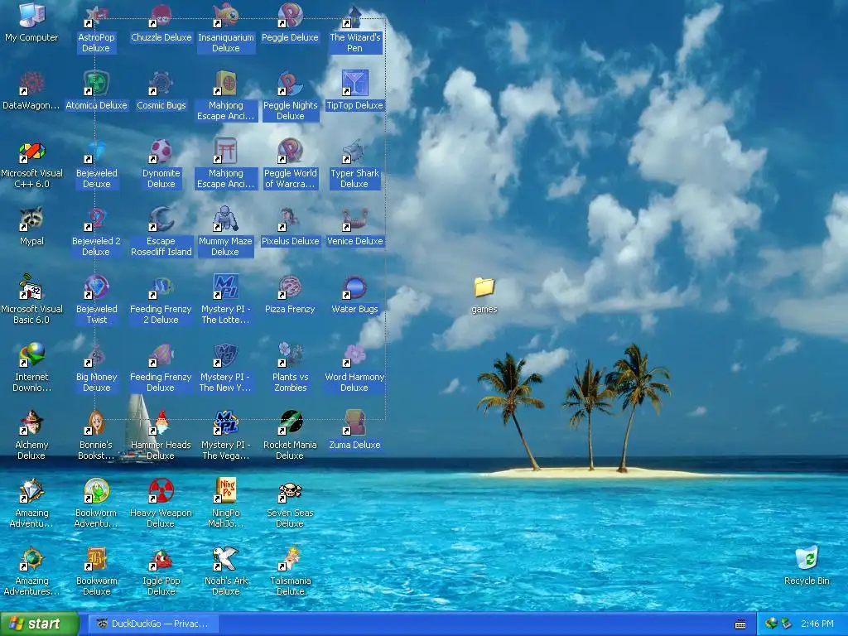
Task: Select the Pizza Frenzy shortcut
Action: click(x=290, y=287)
